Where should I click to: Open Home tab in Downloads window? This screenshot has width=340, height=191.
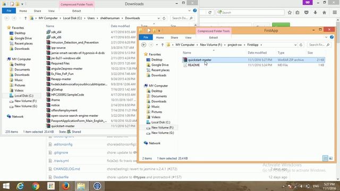pos(23,11)
